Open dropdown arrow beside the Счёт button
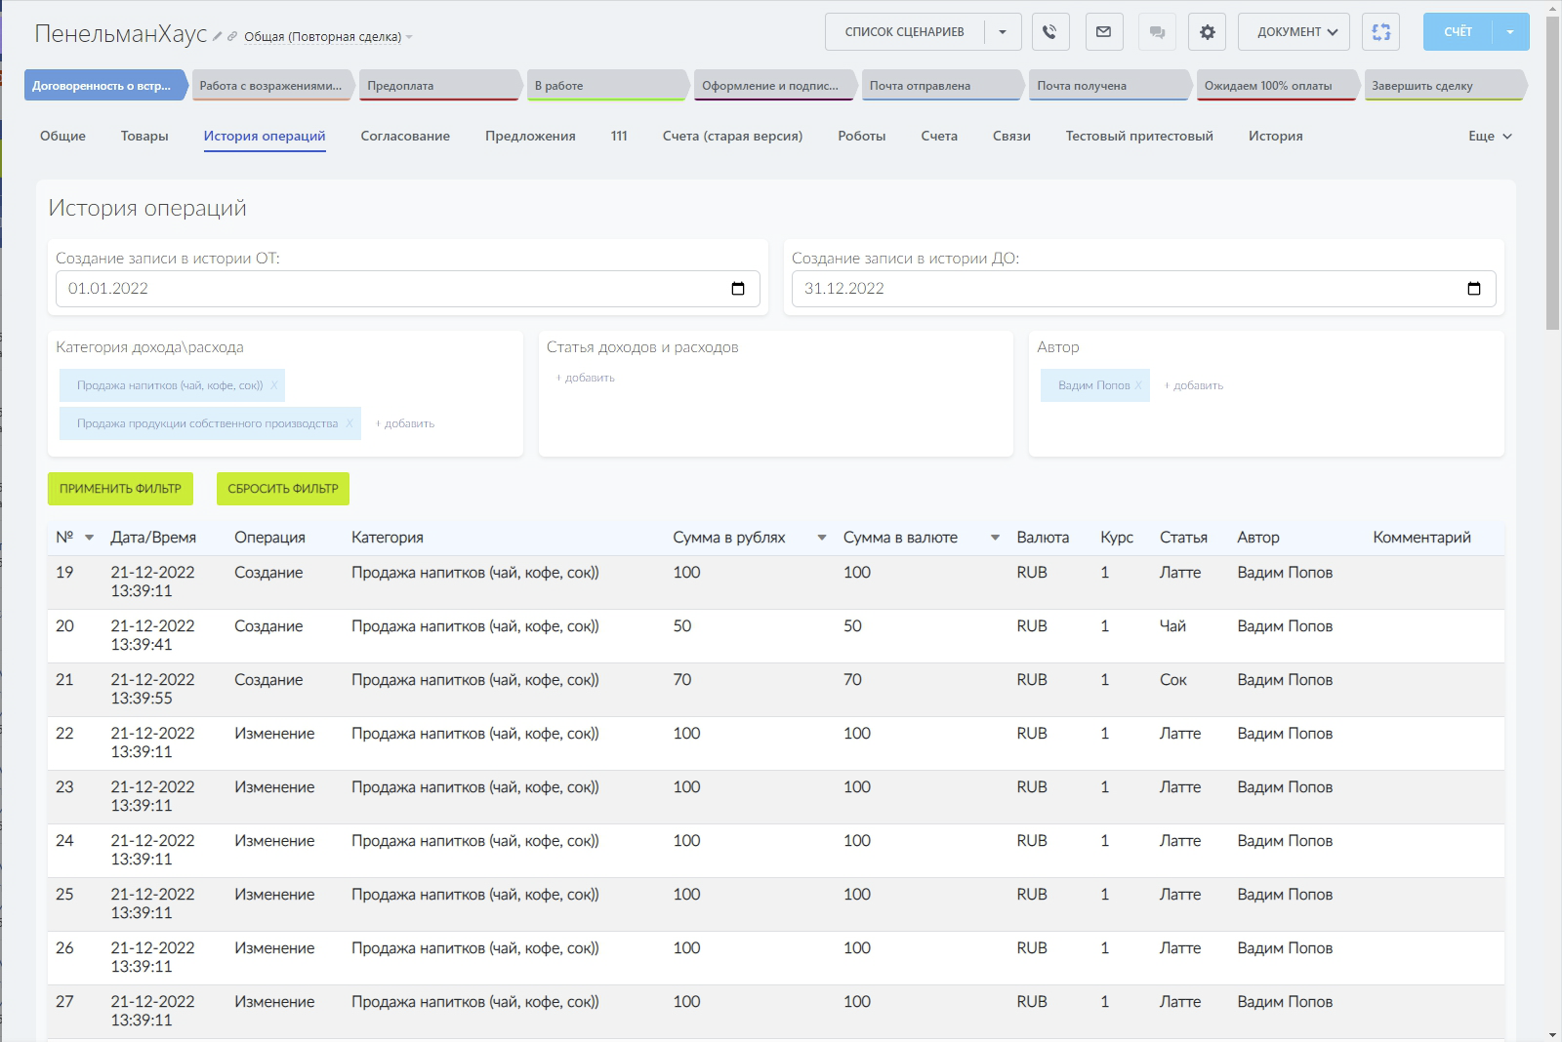The width and height of the screenshot is (1562, 1042). tap(1510, 32)
